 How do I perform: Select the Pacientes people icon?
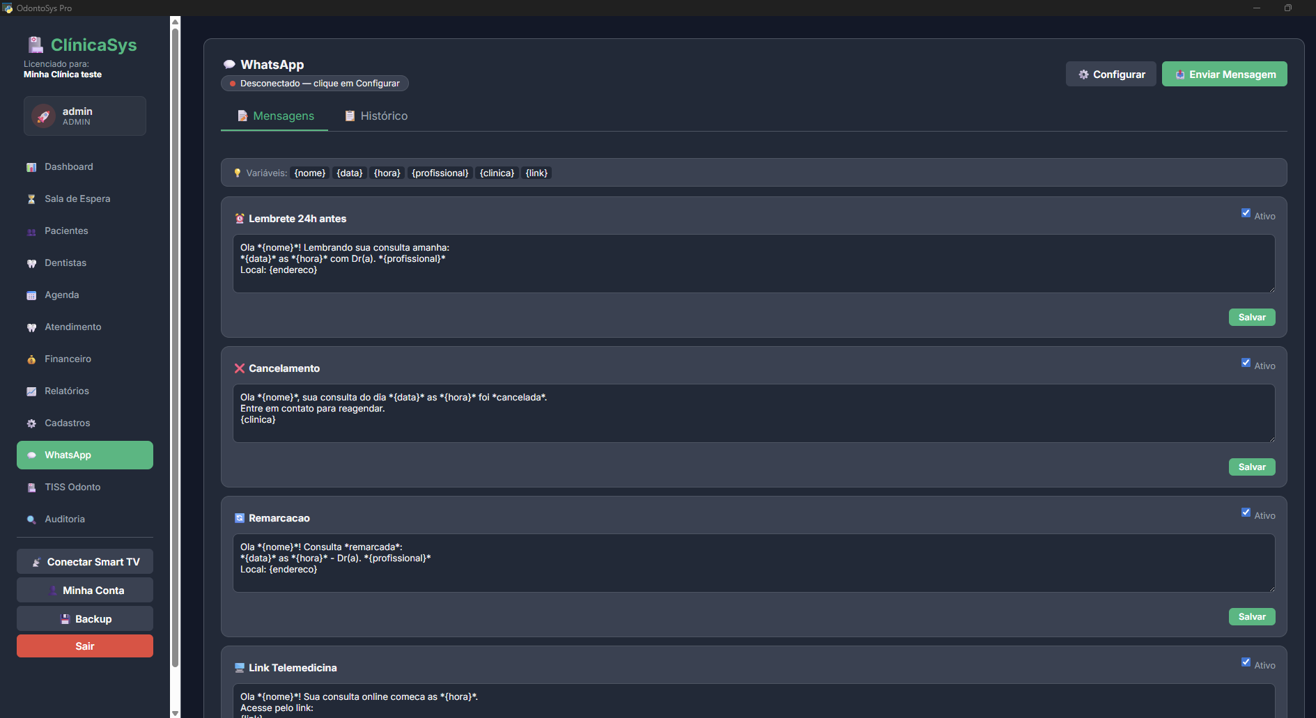31,231
